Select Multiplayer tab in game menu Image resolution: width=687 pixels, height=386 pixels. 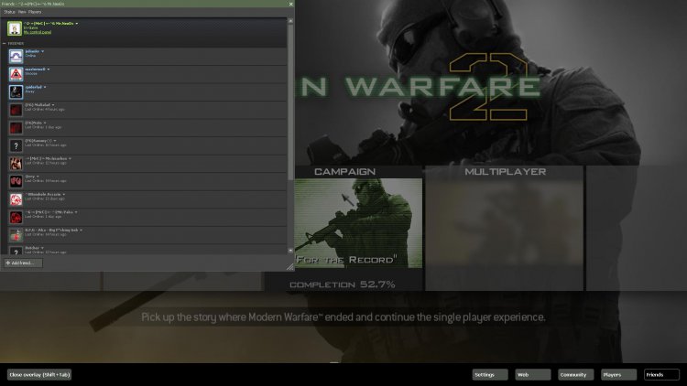click(x=505, y=172)
